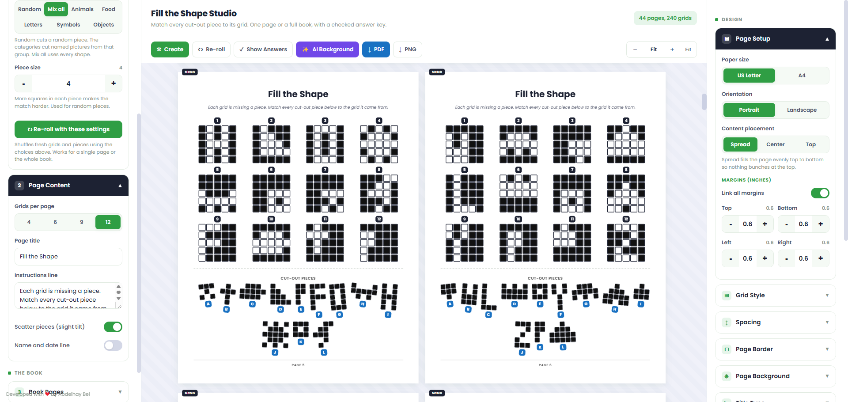
Task: Click Re-roll with these settings button
Action: pyautogui.click(x=68, y=129)
